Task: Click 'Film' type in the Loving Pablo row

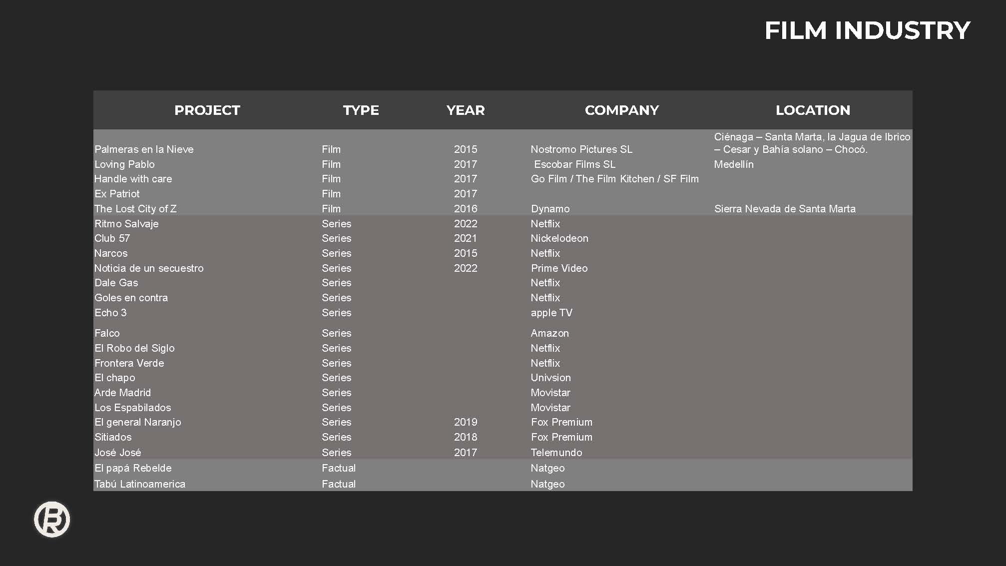Action: [x=331, y=164]
